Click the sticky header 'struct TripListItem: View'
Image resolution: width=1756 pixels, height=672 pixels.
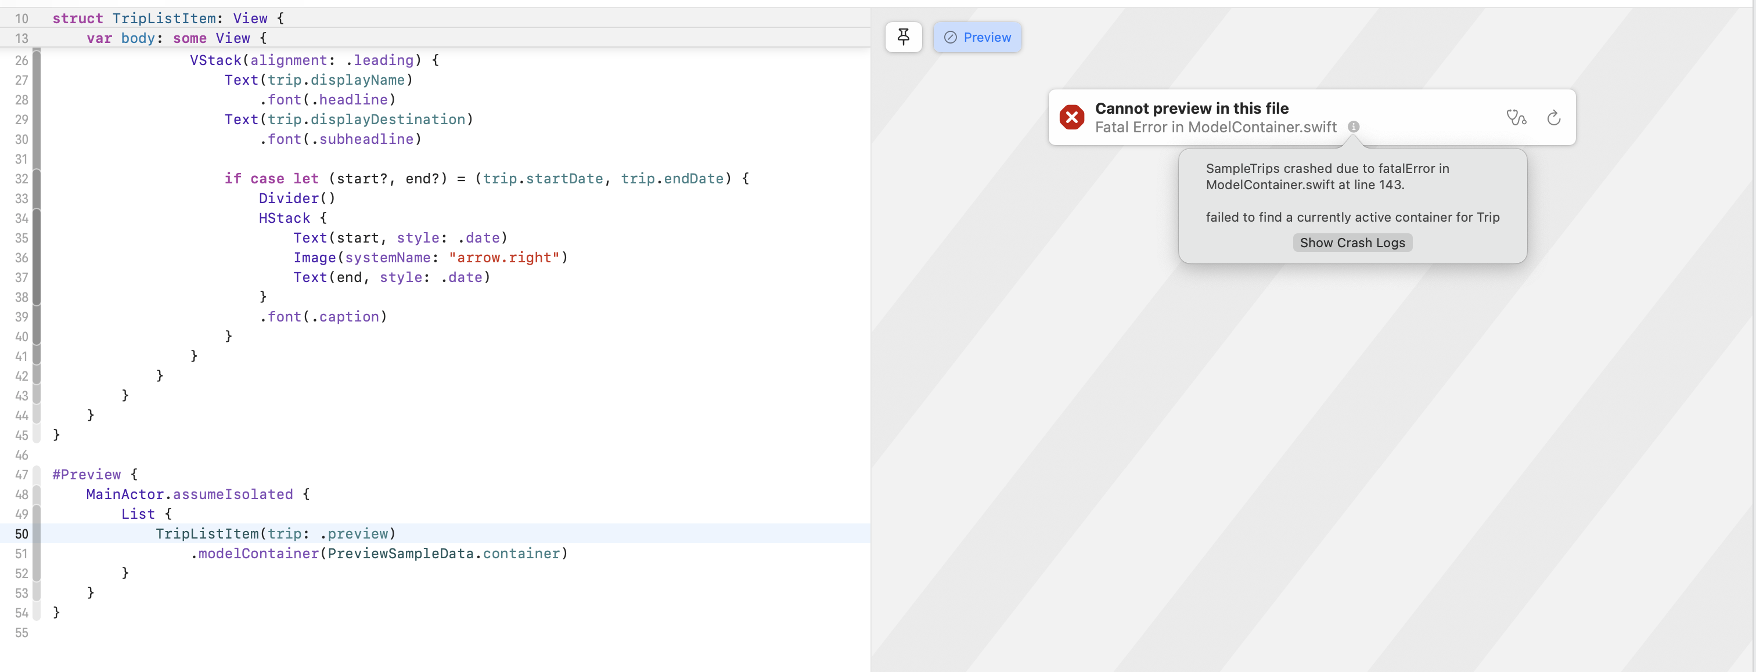point(168,19)
